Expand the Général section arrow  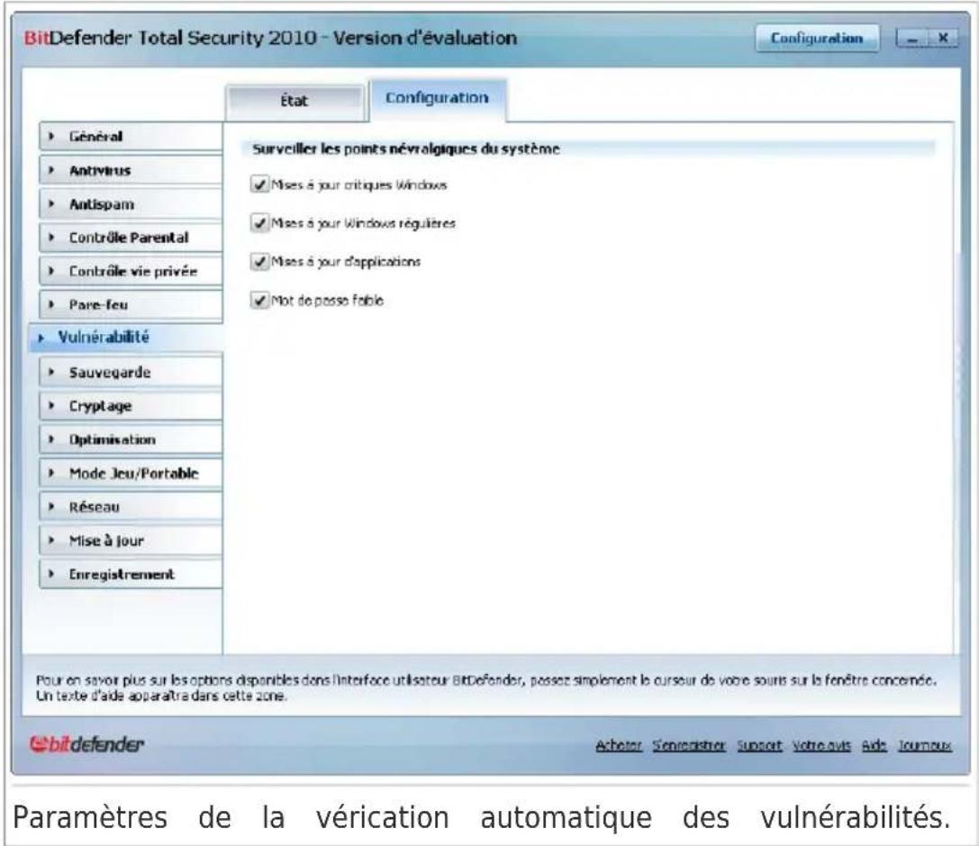pos(52,136)
